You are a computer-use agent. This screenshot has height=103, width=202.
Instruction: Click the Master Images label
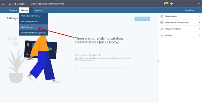pyautogui.click(x=171, y=16)
